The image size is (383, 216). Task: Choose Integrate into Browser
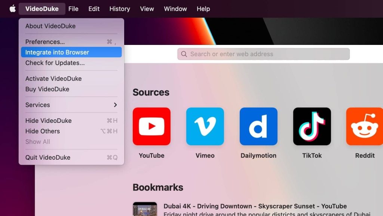pyautogui.click(x=71, y=52)
